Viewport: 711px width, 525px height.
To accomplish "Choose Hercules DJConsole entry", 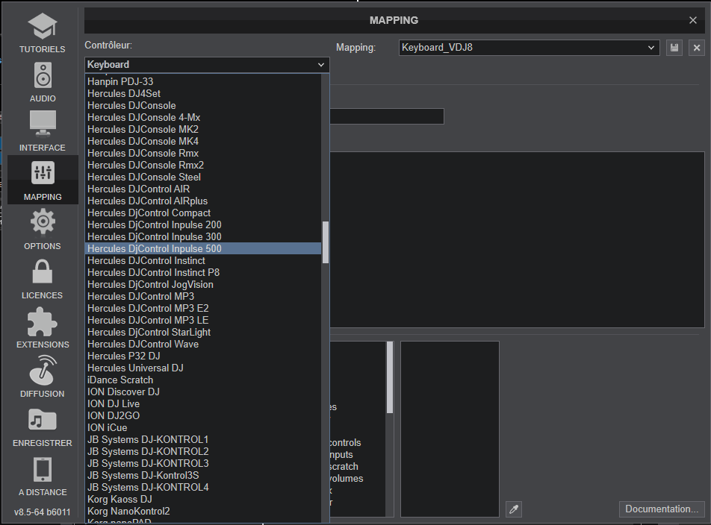I will tap(203, 105).
